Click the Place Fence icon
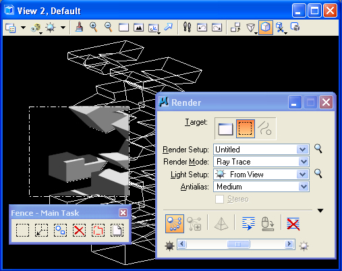Screen dimensions: 342x271 (x=22, y=230)
